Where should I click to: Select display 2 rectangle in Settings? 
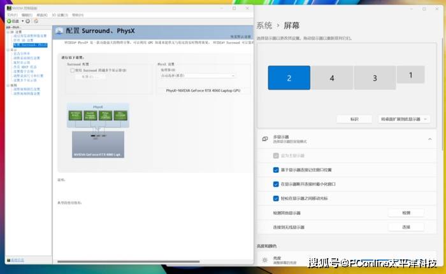[x=289, y=78]
